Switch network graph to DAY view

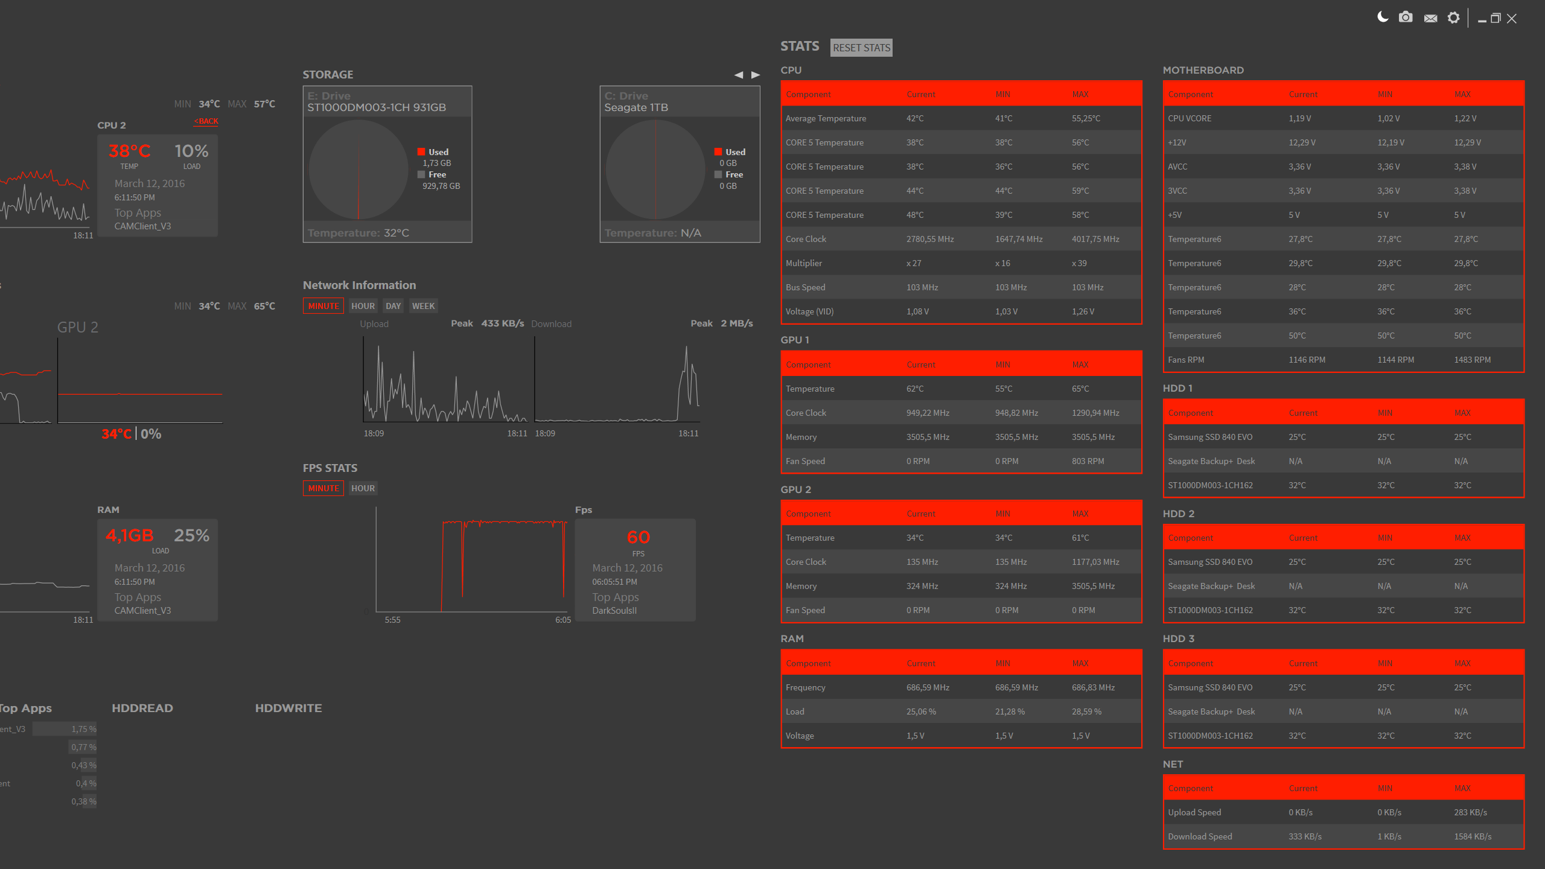[393, 306]
